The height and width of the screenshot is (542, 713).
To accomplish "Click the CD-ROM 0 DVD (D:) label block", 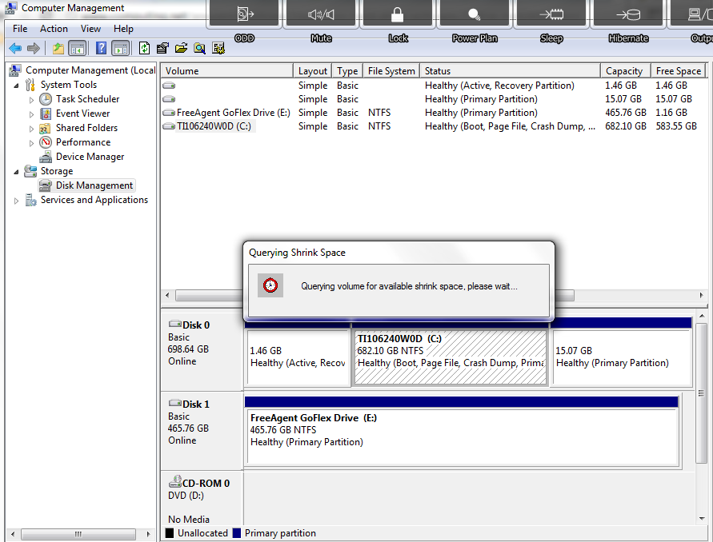I will click(202, 499).
